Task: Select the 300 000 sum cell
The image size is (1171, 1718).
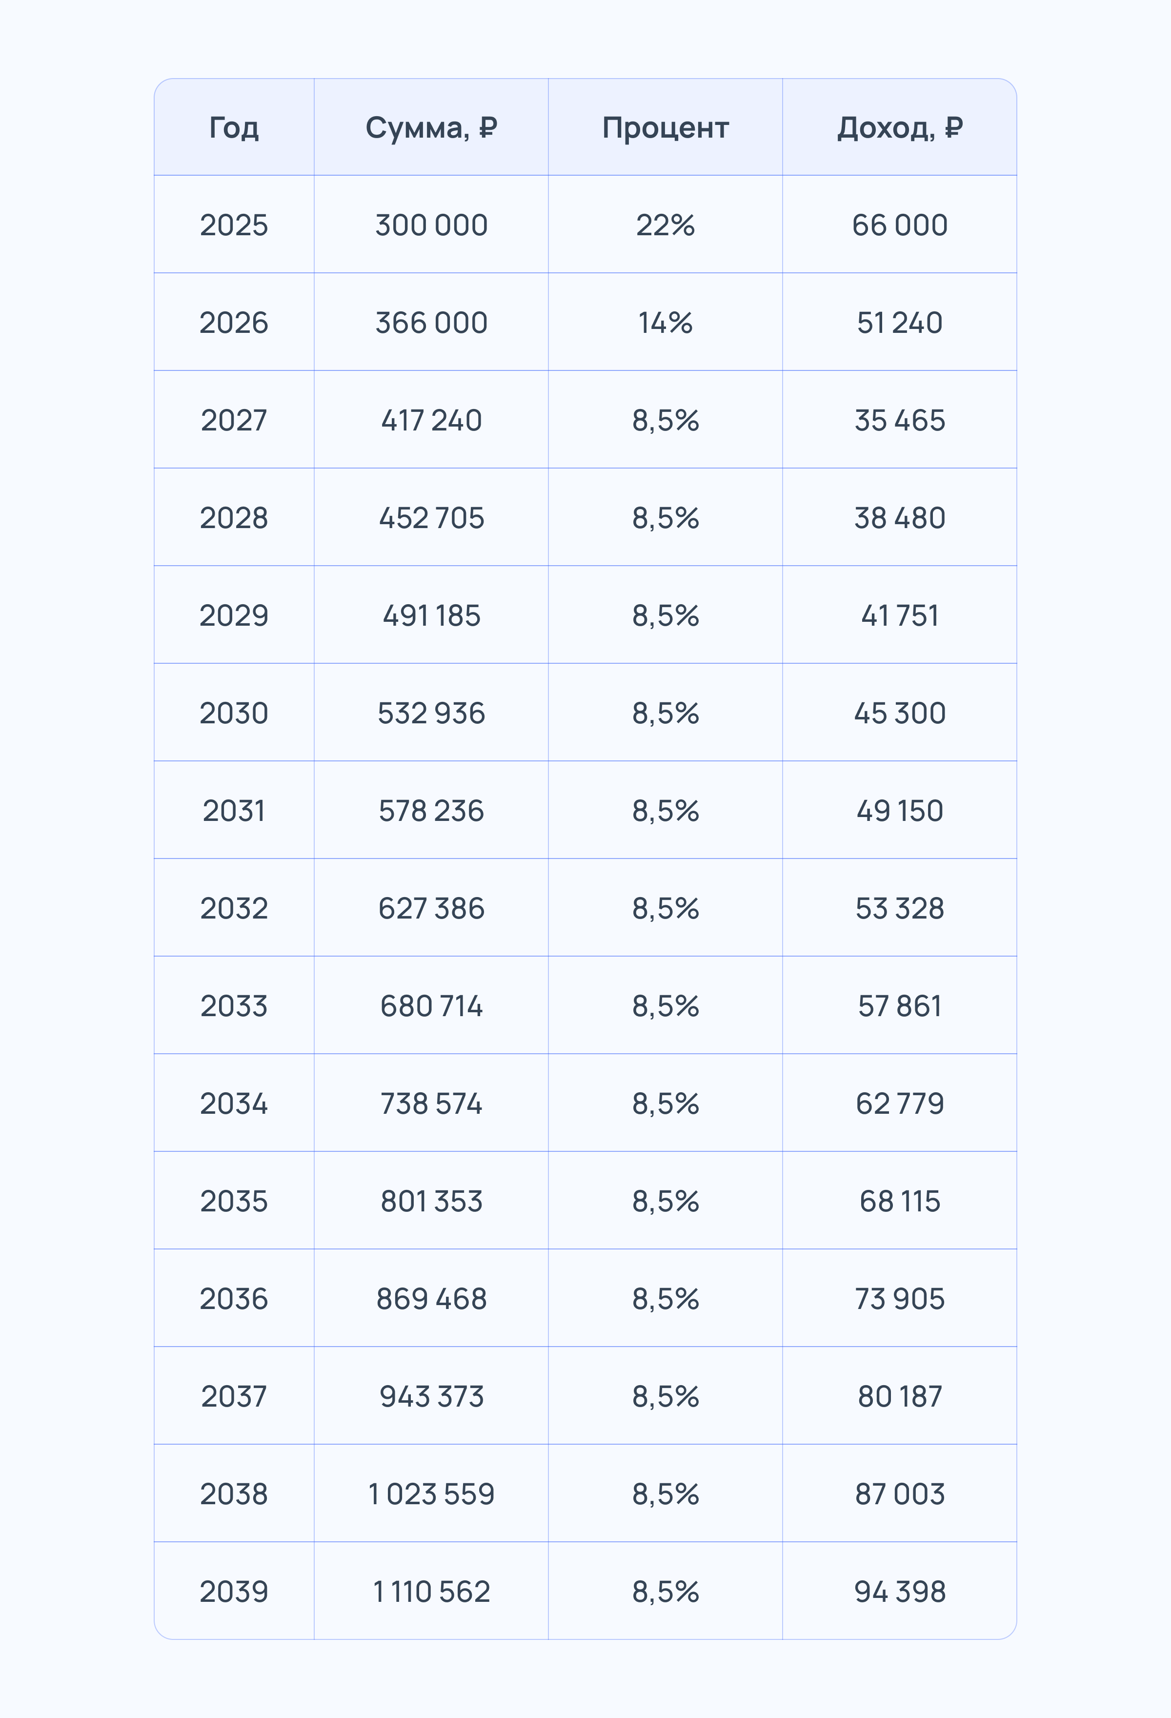Action: click(x=431, y=225)
